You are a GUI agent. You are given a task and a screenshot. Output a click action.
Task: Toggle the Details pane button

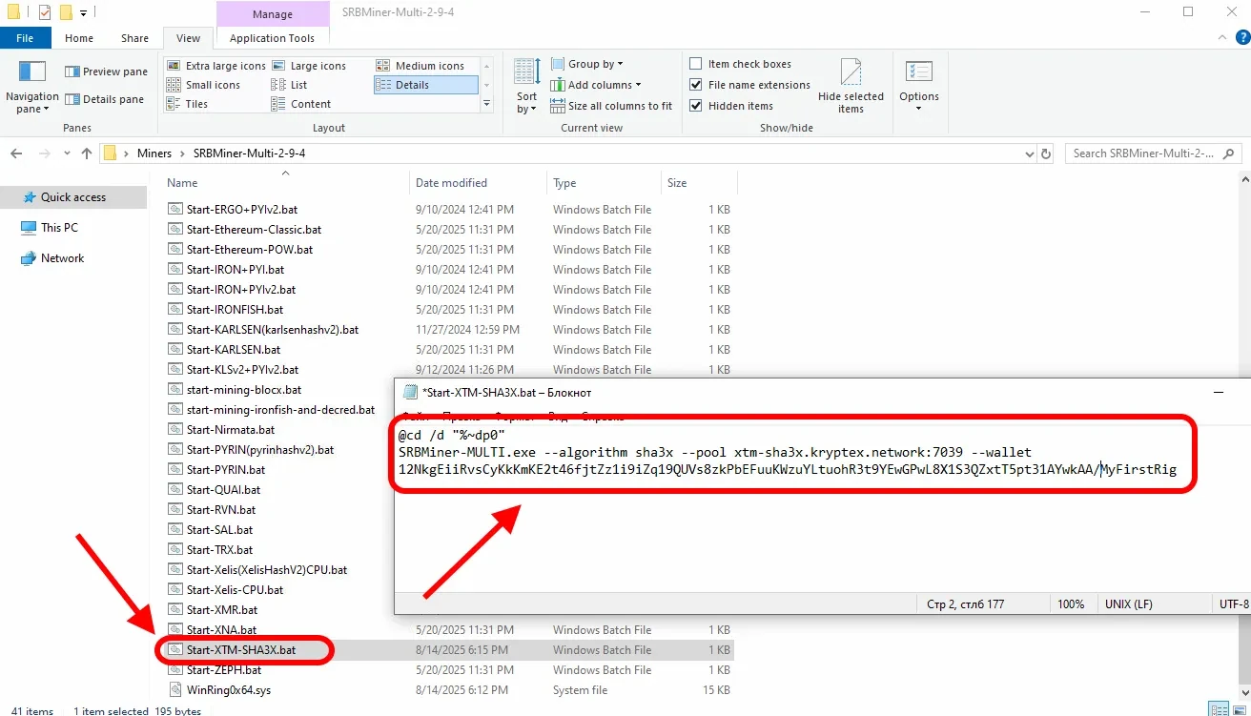(105, 99)
